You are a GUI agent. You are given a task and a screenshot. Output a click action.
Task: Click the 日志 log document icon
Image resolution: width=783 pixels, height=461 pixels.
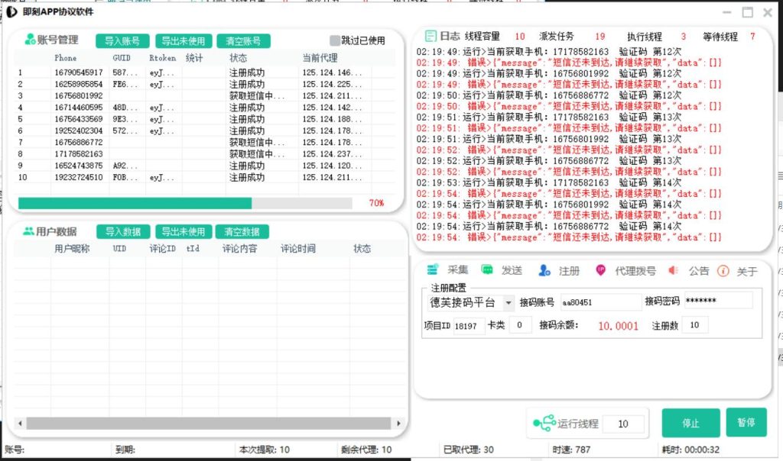click(430, 36)
